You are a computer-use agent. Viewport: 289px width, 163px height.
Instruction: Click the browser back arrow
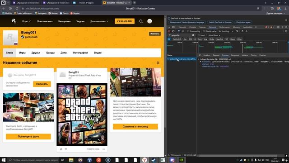point(4,9)
